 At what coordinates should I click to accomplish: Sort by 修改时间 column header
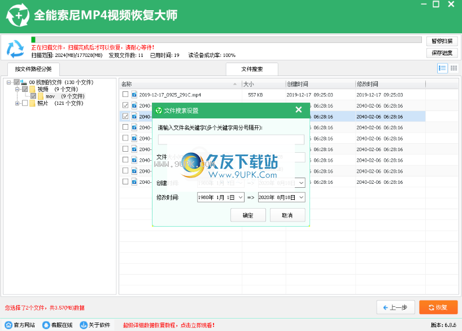390,84
